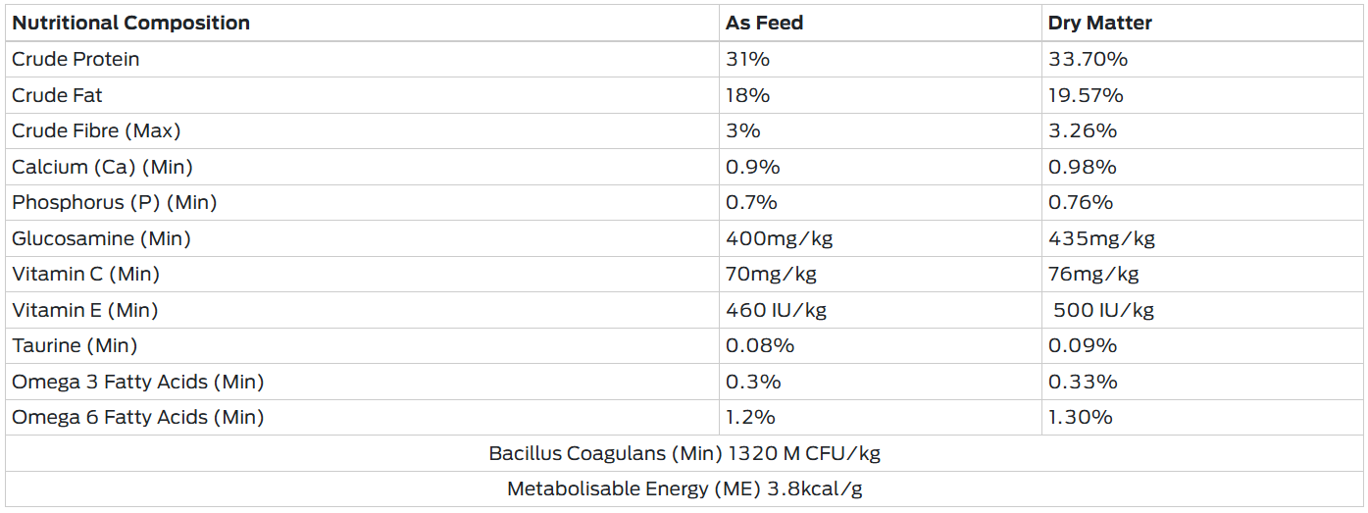Click the 33.70% dry matter value

[x=1088, y=59]
